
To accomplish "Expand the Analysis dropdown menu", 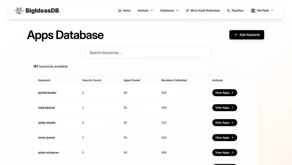I will point(145,11).
